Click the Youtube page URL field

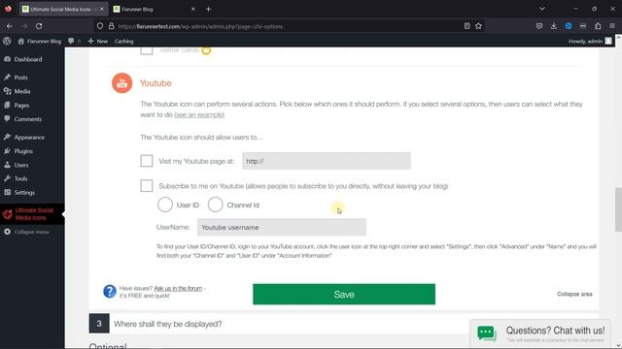click(x=327, y=161)
